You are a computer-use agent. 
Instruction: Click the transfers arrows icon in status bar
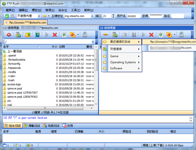point(28,145)
